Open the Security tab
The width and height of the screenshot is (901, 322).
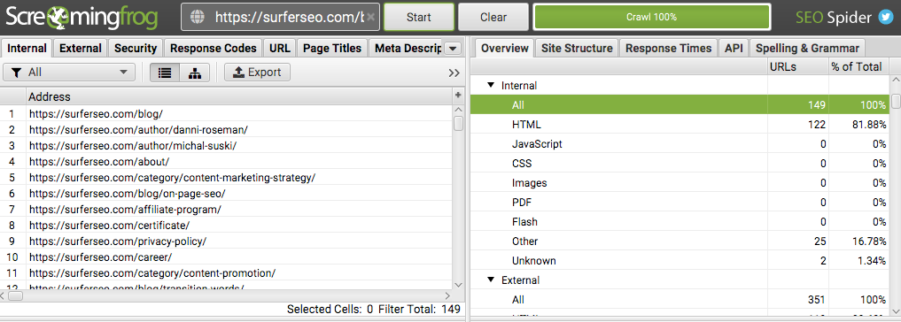point(135,49)
